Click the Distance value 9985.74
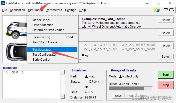The image size is (176, 103). click(90, 97)
